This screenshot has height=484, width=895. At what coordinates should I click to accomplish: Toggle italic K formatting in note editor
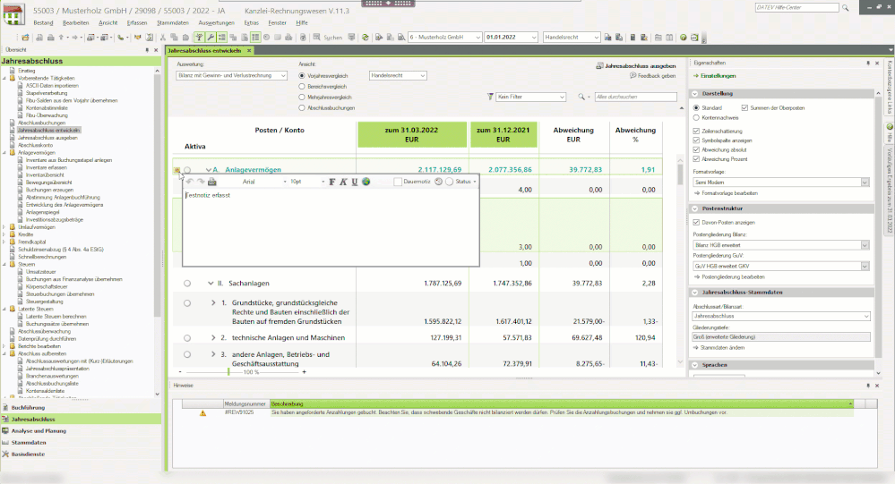[x=343, y=182]
